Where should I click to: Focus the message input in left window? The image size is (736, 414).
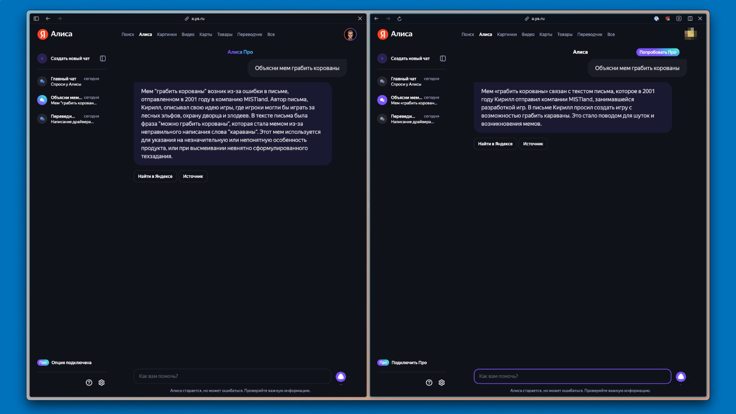(232, 376)
